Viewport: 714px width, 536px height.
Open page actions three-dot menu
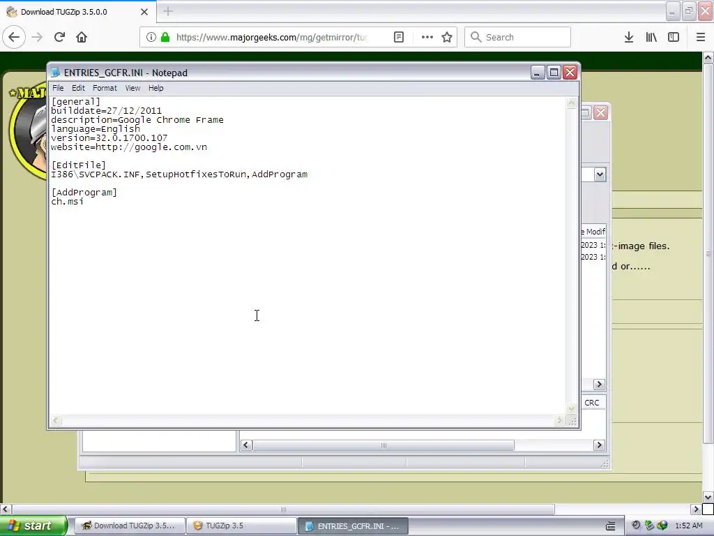(x=427, y=37)
